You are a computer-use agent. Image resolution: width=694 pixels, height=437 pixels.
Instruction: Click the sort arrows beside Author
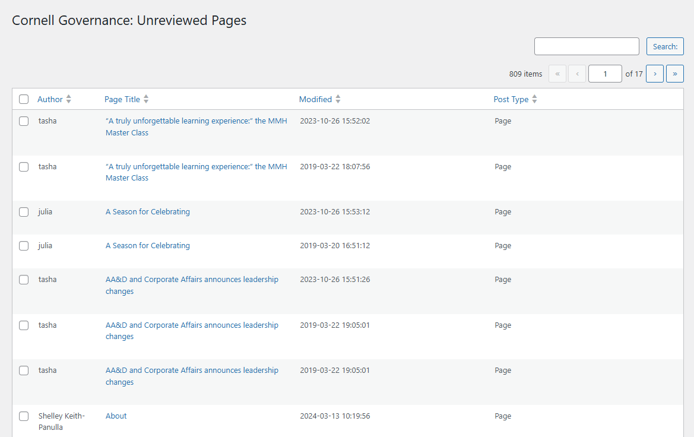tap(69, 99)
